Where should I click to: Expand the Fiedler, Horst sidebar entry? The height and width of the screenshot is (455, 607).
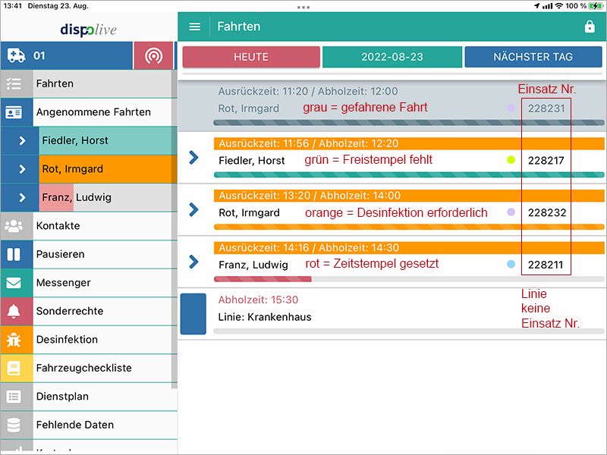(x=22, y=140)
